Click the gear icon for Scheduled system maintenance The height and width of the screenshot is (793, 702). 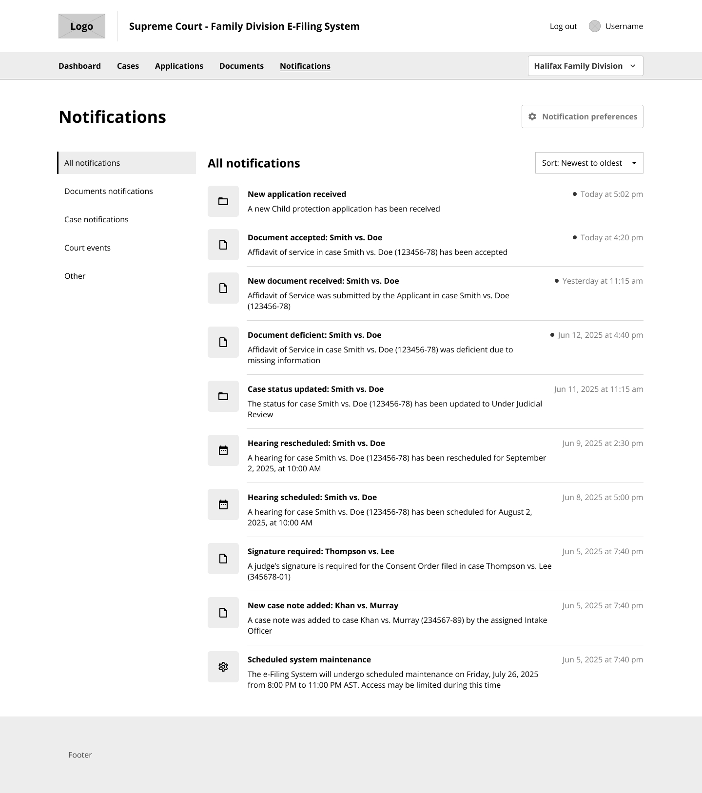click(223, 667)
